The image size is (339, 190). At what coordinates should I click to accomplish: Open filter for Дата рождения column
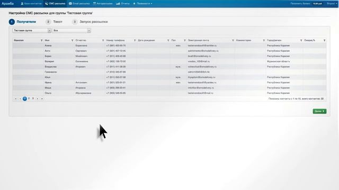click(x=168, y=41)
